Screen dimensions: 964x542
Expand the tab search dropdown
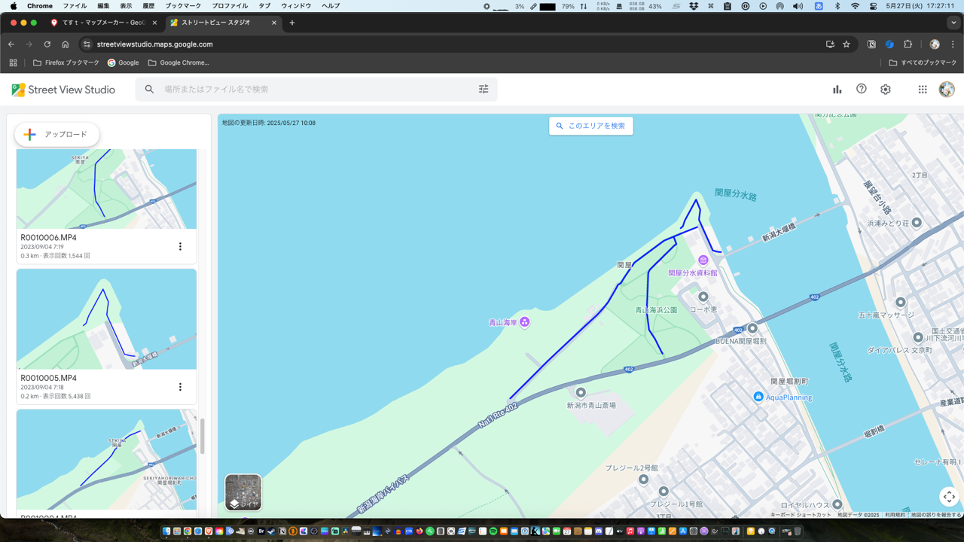(953, 23)
